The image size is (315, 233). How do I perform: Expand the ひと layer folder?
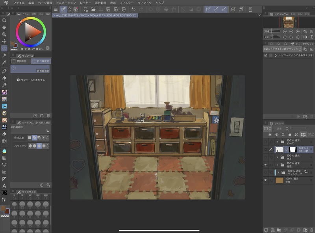(277, 157)
